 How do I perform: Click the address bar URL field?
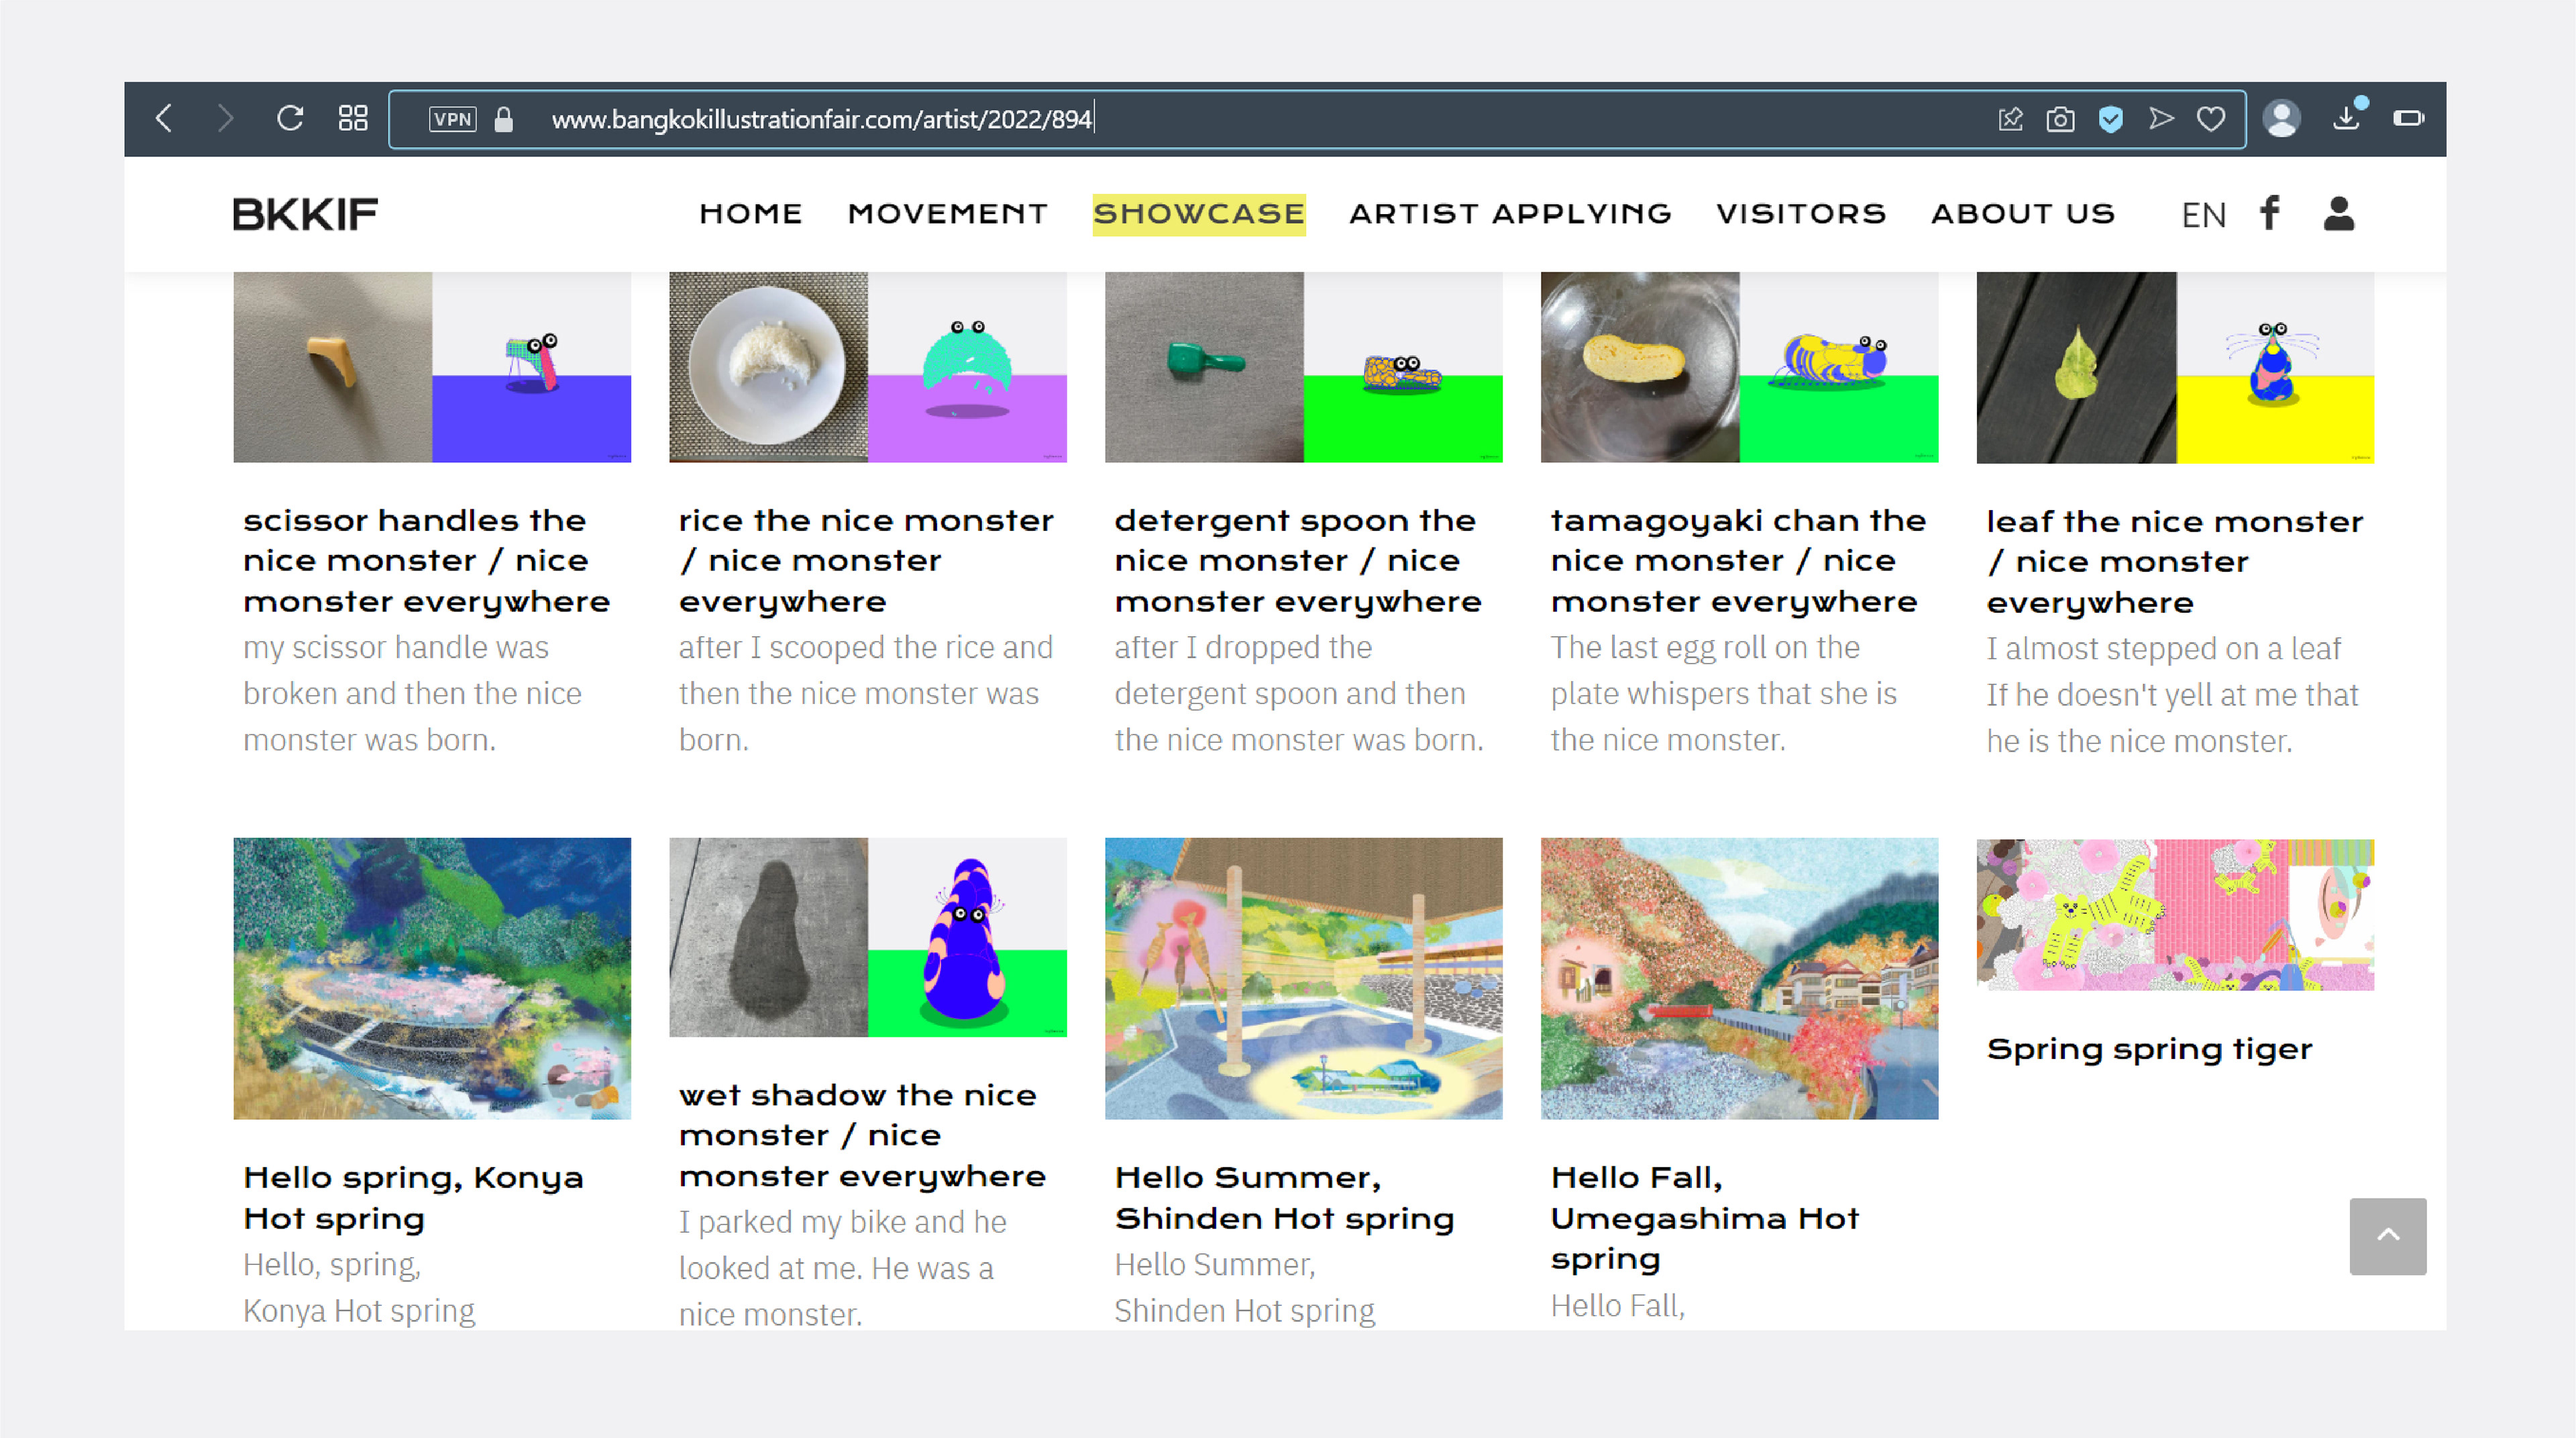1317,119
